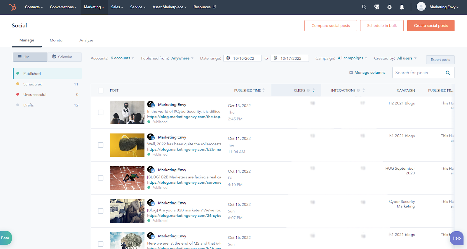The width and height of the screenshot is (467, 249).
Task: Open the running track post thumbnail
Action: (127, 178)
